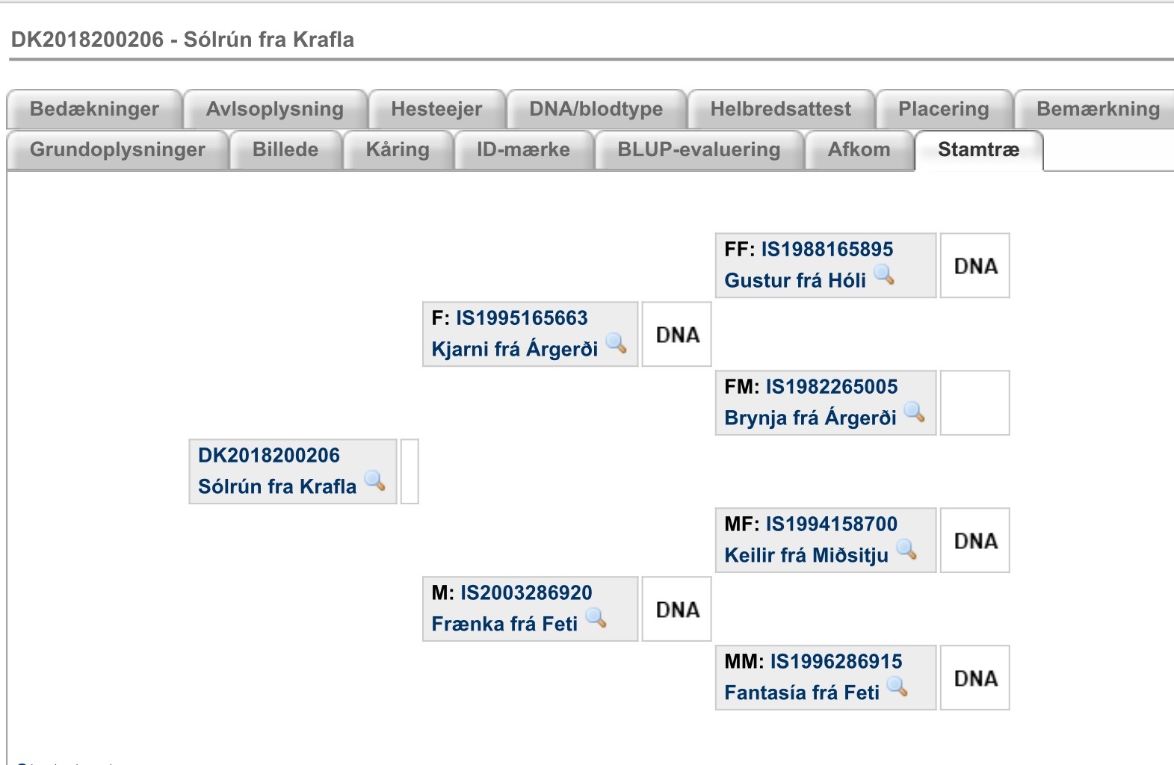Open the Afkom tab

click(859, 149)
